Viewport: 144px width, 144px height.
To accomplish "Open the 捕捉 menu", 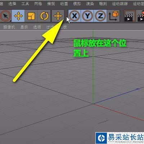I will 51,4.
